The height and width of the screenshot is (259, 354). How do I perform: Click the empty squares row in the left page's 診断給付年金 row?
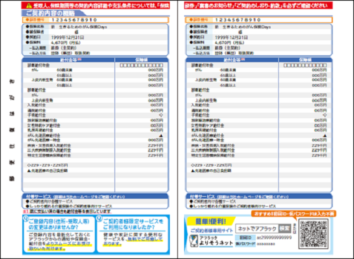pos(141,65)
